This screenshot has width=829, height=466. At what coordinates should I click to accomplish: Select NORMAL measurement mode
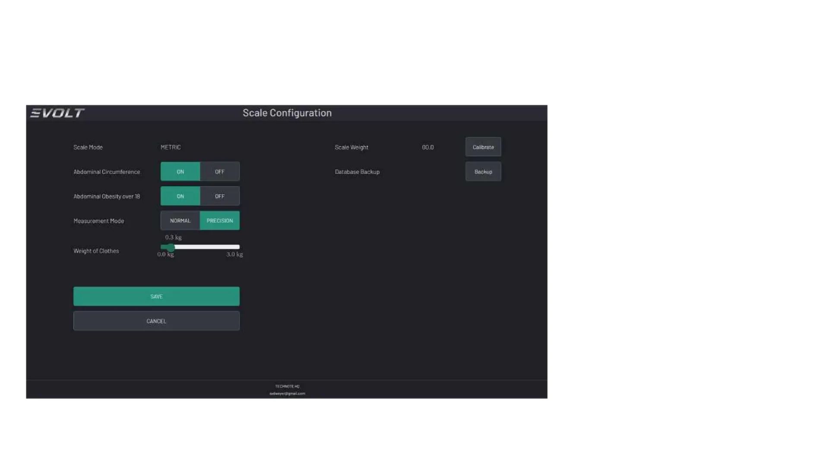tap(180, 220)
